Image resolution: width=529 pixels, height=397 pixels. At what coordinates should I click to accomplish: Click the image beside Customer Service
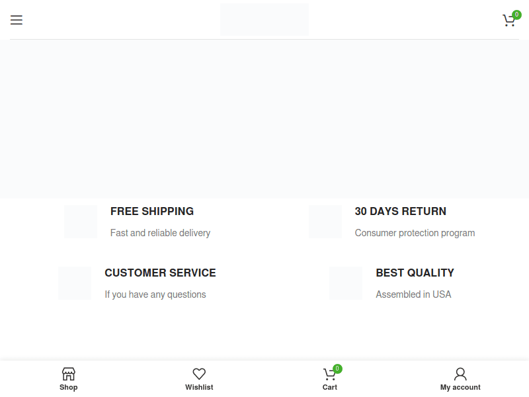(75, 283)
